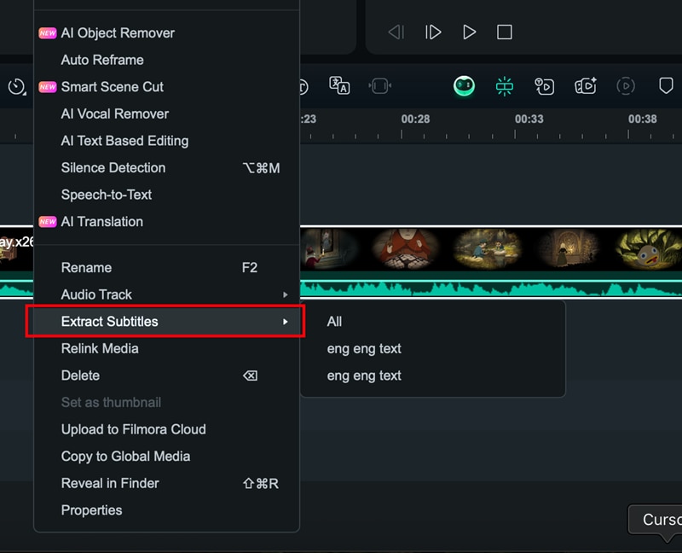Select the AI Translation toolbar icon

click(x=338, y=86)
